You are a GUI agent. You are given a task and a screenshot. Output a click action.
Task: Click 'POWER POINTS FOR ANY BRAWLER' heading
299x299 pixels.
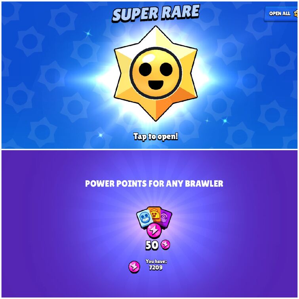[154, 184]
